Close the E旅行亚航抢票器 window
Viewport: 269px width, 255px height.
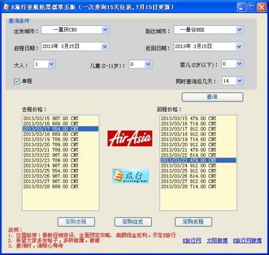[262, 7]
